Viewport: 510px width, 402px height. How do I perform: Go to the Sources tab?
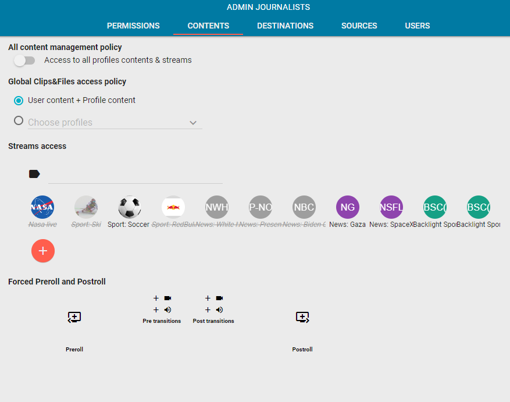tap(359, 26)
